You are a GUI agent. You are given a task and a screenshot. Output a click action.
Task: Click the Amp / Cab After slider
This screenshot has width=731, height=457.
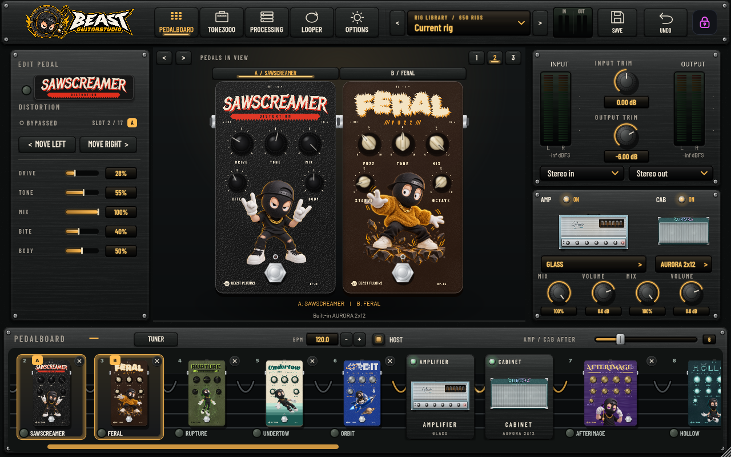click(645, 339)
